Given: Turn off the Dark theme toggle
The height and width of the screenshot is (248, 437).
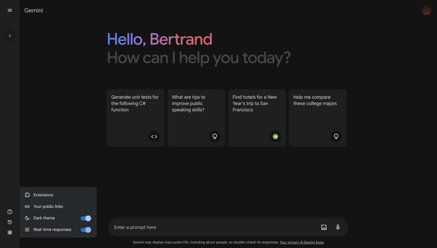Looking at the screenshot, I should [86, 218].
